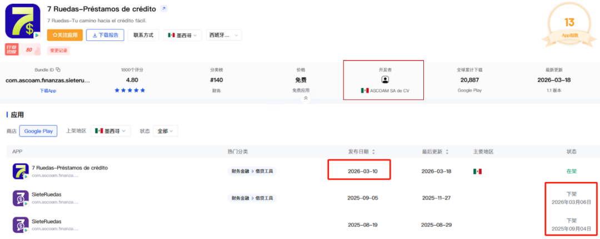Click release date 2025-08-19
The image size is (600, 239).
coord(362,225)
